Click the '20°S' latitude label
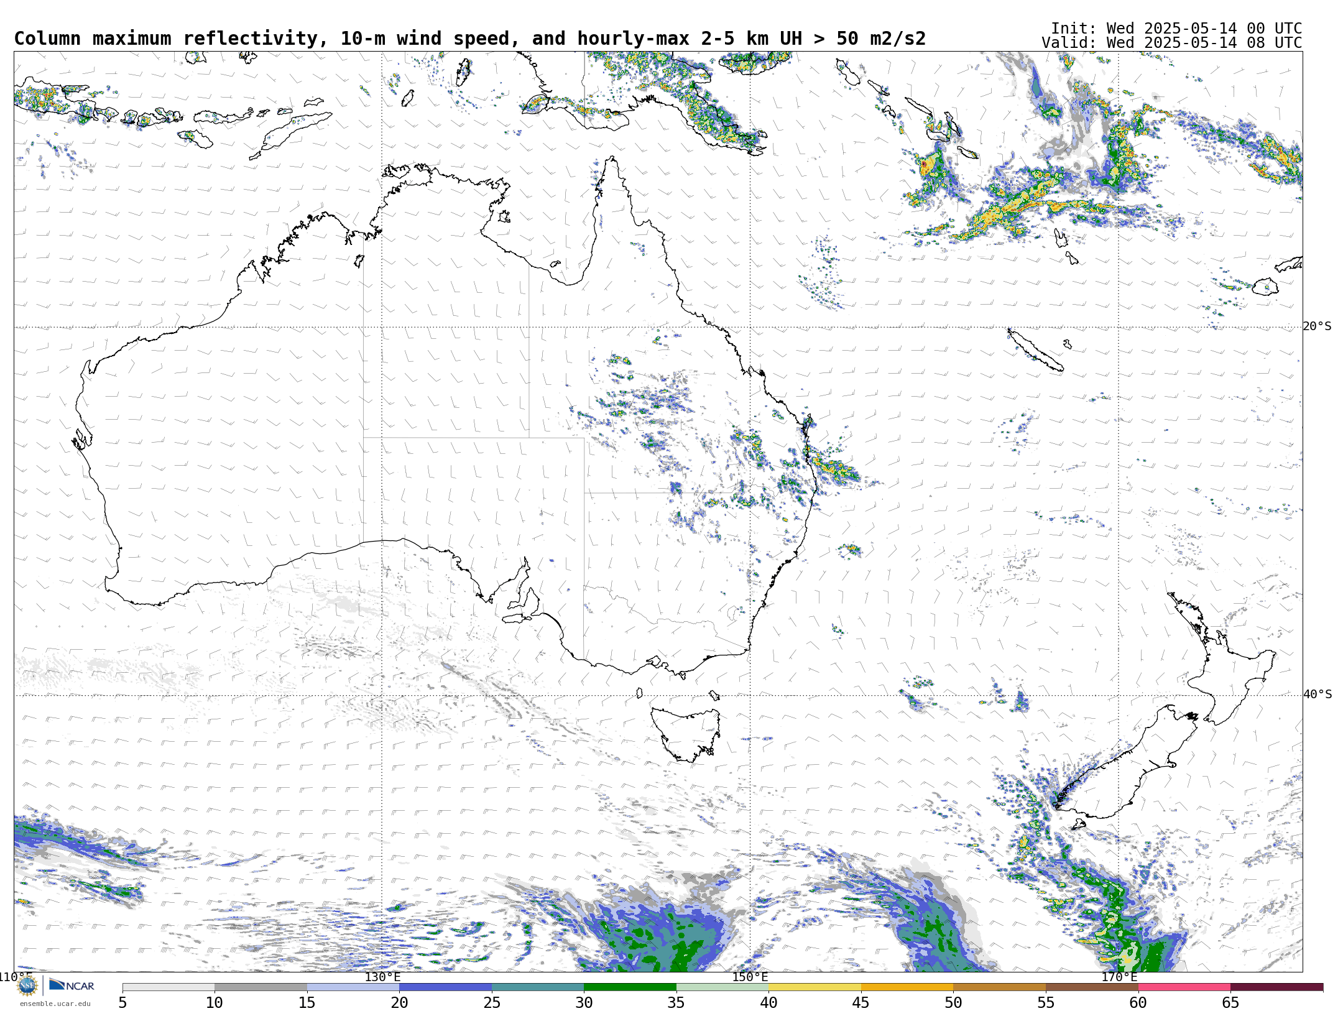Image resolution: width=1343 pixels, height=1011 pixels. coord(1318,326)
